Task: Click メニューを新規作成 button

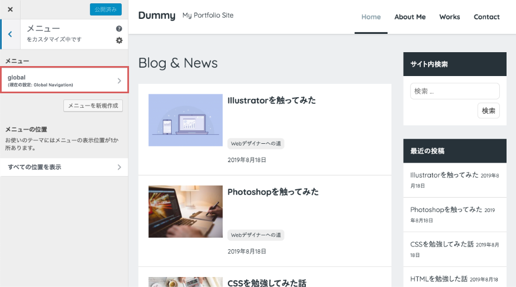Action: click(x=93, y=105)
